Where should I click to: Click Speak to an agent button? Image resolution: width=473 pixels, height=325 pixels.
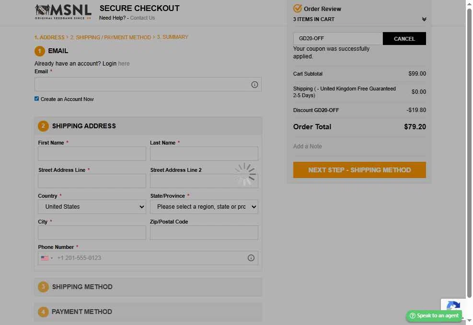tap(434, 315)
